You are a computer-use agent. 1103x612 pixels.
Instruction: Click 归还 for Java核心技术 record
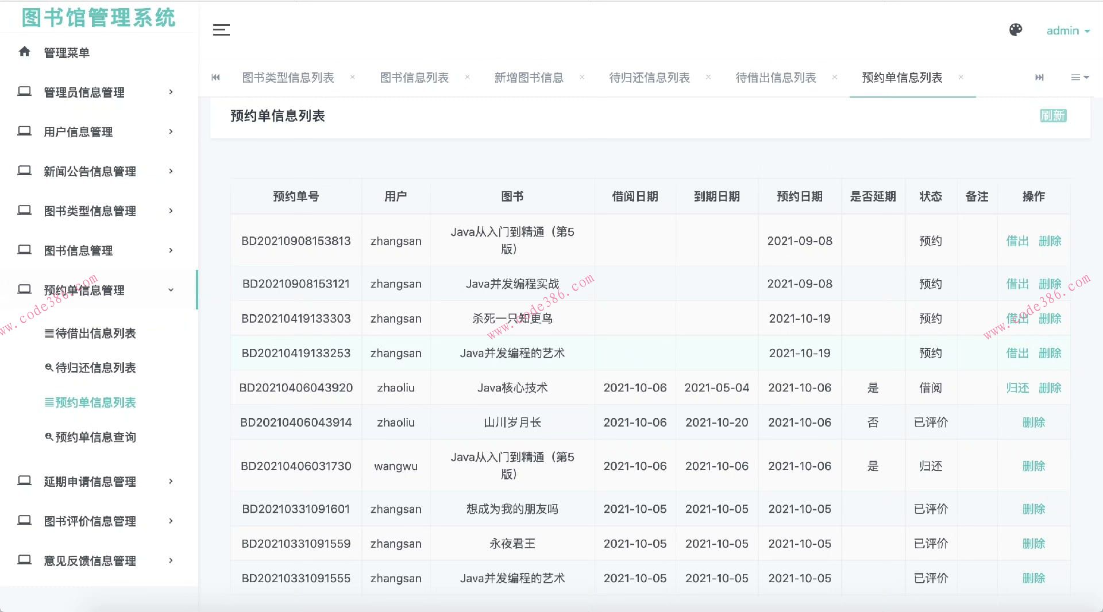click(1017, 388)
